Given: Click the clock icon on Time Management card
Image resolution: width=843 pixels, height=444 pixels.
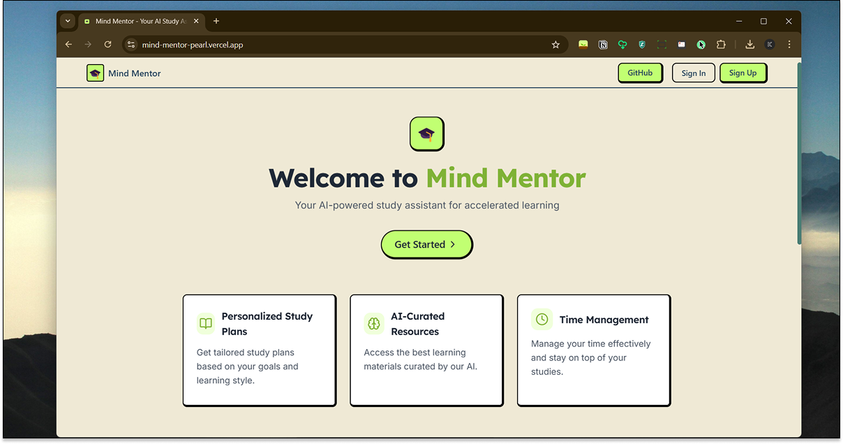Looking at the screenshot, I should [542, 319].
